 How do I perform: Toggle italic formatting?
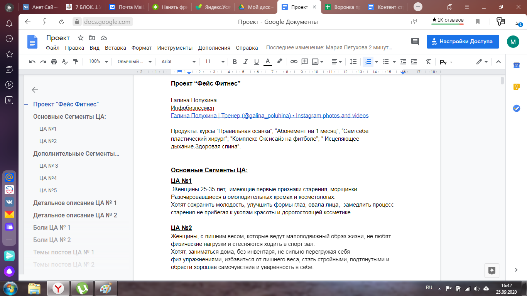point(245,62)
